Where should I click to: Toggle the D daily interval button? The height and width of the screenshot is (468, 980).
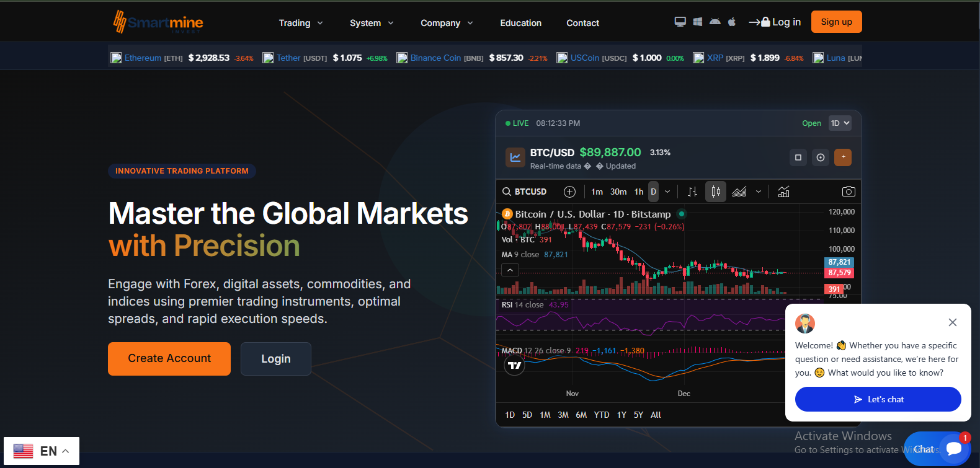(653, 192)
